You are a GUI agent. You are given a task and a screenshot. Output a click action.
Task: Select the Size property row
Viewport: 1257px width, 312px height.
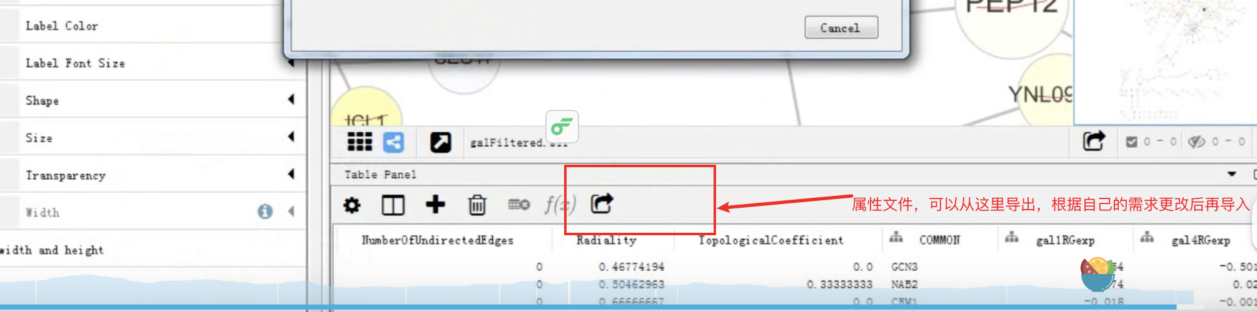pos(153,138)
